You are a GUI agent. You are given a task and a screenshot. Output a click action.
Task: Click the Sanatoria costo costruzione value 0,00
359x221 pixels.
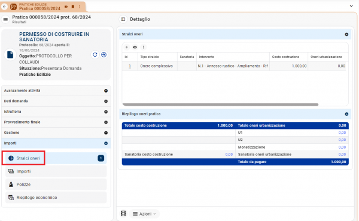pos(229,155)
